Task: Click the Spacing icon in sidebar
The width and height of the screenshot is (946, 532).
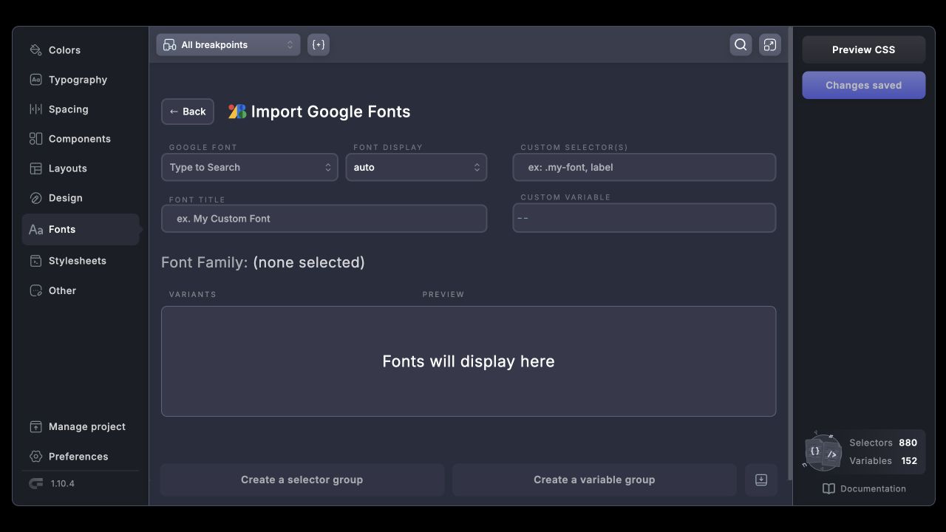Action: [35, 109]
